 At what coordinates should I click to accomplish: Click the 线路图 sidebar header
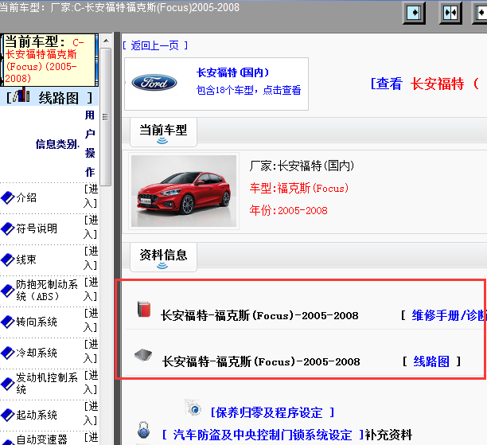tap(49, 97)
